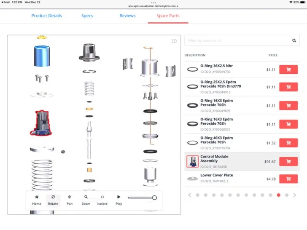Add Lower Cover Plate to cart

[x=288, y=179]
